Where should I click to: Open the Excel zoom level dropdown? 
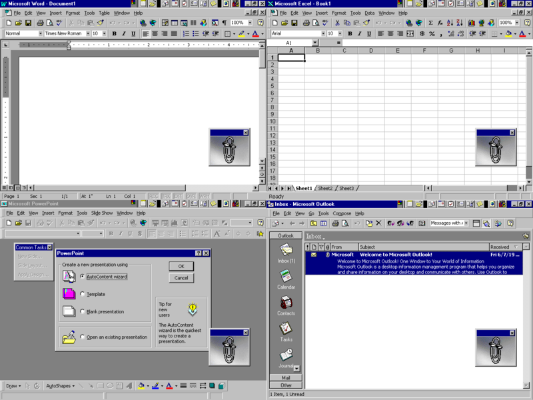[517, 22]
